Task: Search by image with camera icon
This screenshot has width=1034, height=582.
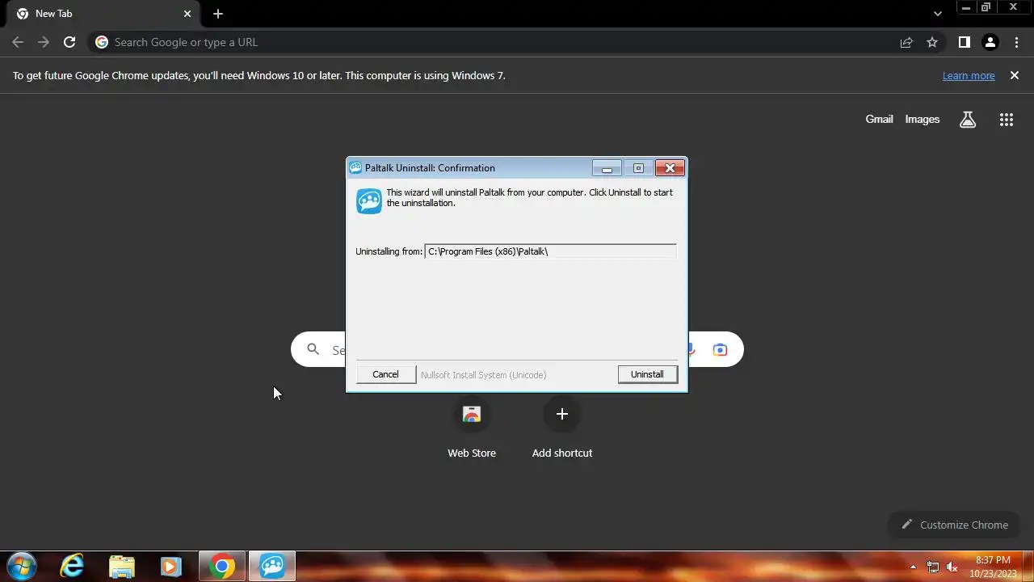Action: pos(720,349)
